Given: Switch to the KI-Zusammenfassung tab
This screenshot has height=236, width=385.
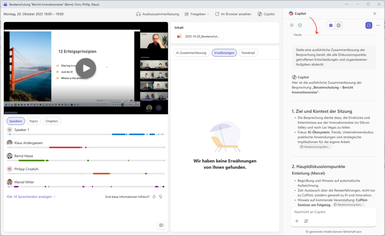Looking at the screenshot, I should 191,53.
